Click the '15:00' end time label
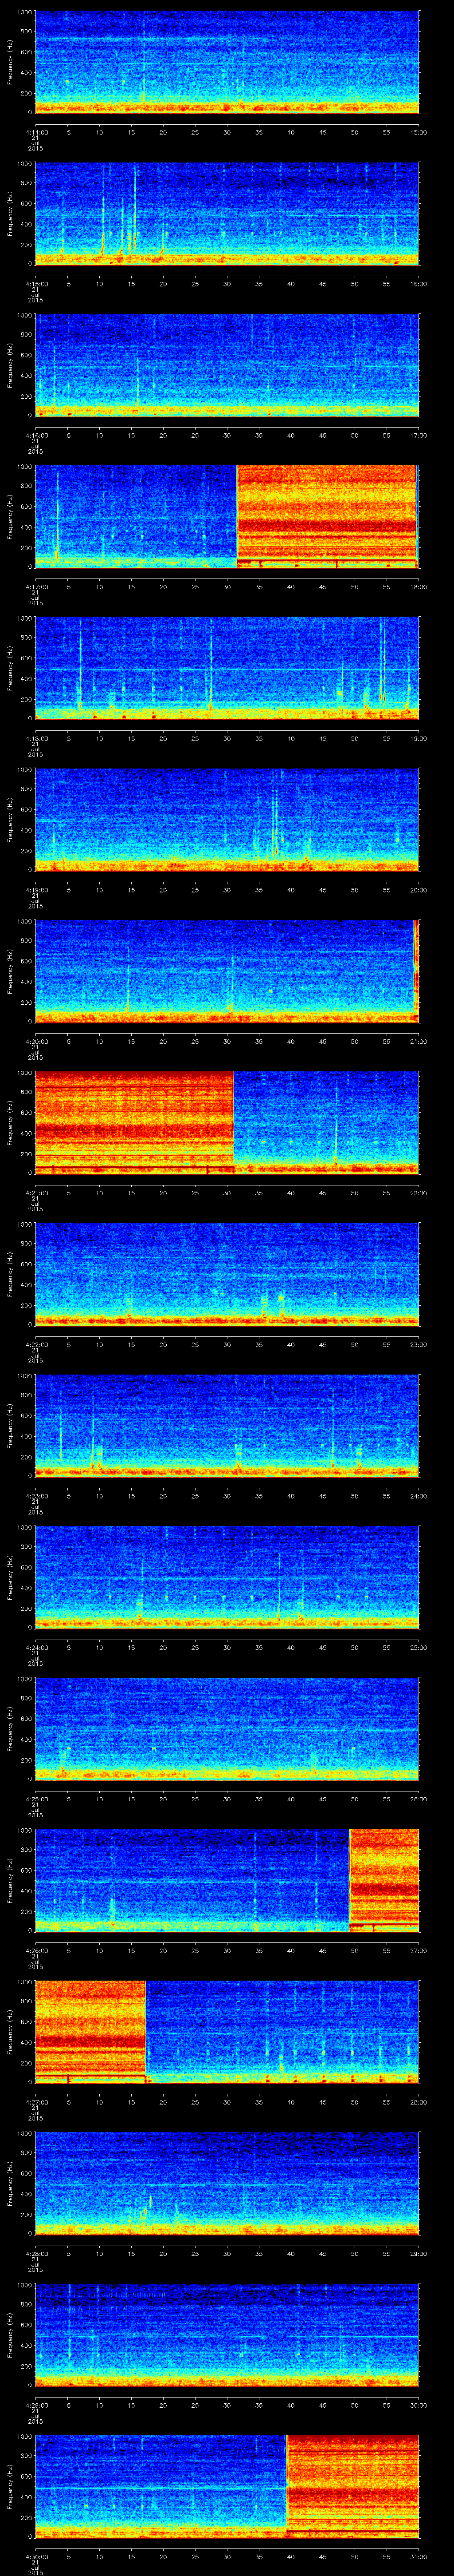 419,132
